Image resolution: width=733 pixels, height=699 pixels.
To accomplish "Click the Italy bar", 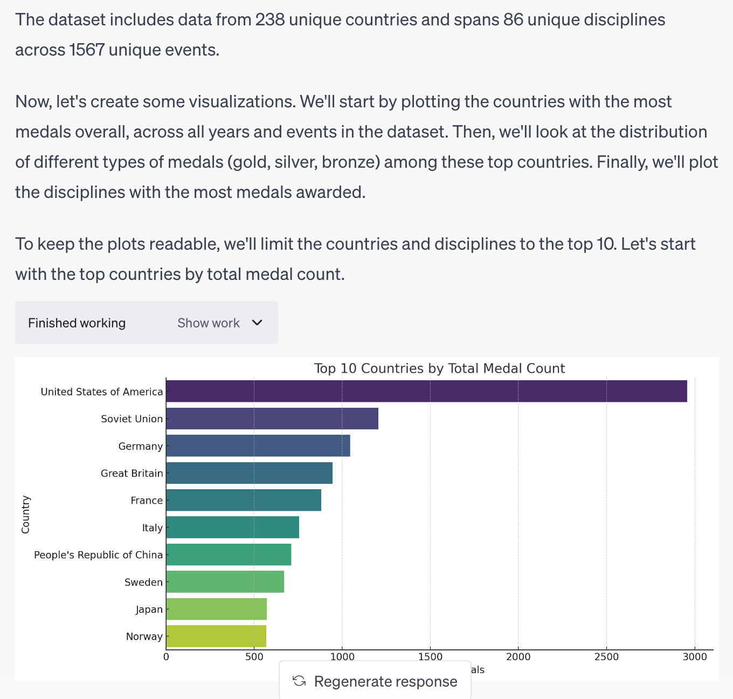I will click(232, 527).
